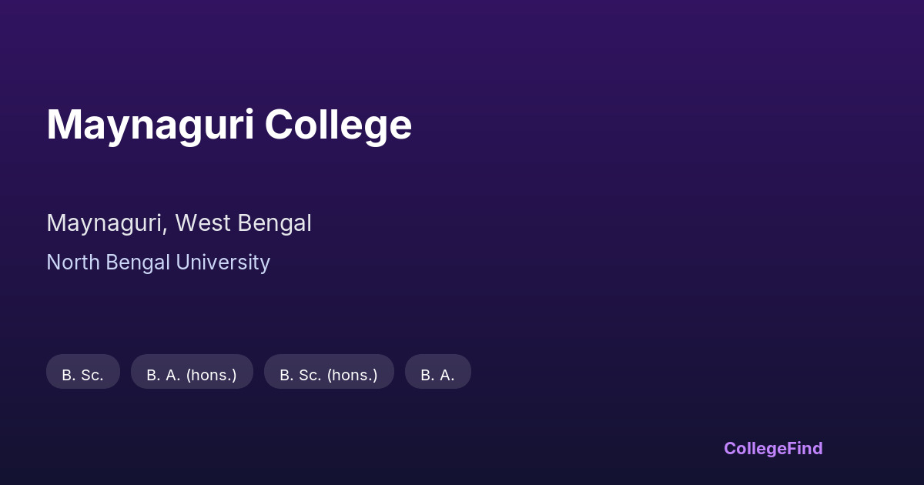Click "(hons.)" on the B. Sc. pill

tap(352, 375)
